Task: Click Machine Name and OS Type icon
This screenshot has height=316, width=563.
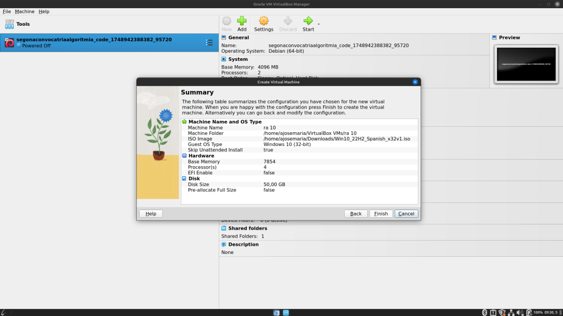Action: click(x=184, y=122)
